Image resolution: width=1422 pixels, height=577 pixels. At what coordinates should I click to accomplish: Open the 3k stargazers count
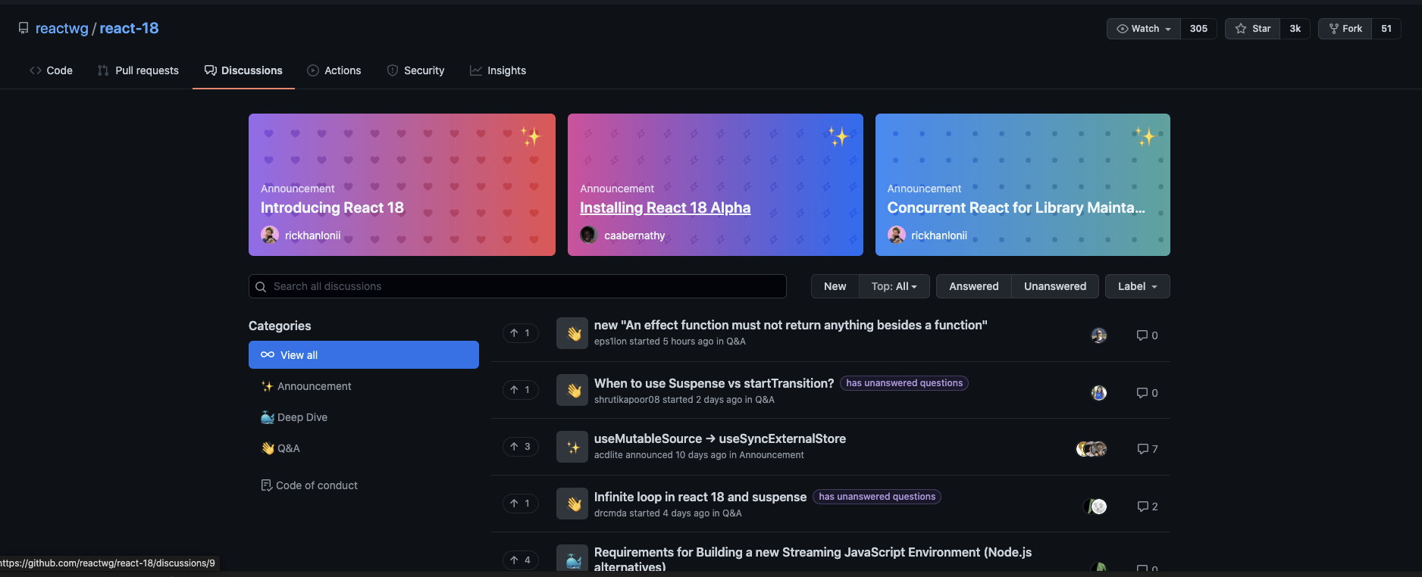pyautogui.click(x=1295, y=29)
